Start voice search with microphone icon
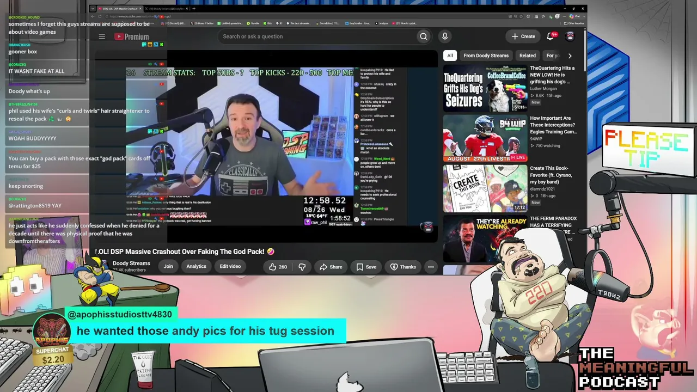This screenshot has height=392, width=697. (x=445, y=36)
